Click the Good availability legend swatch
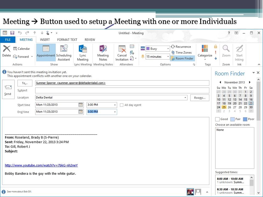The height and width of the screenshot is (197, 263). click(217, 119)
